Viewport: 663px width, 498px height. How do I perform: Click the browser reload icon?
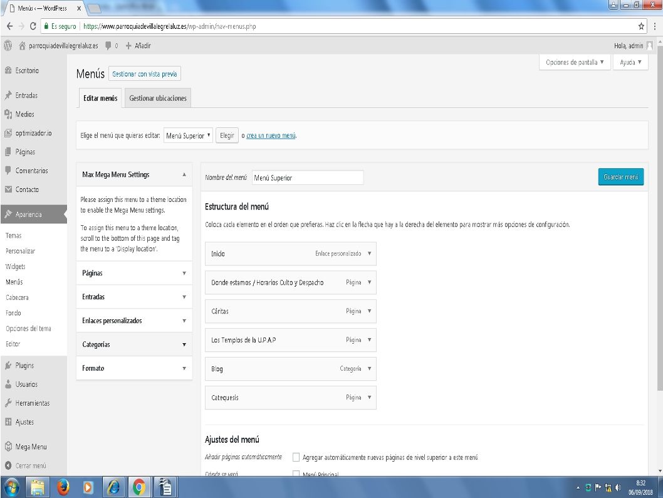[x=33, y=26]
